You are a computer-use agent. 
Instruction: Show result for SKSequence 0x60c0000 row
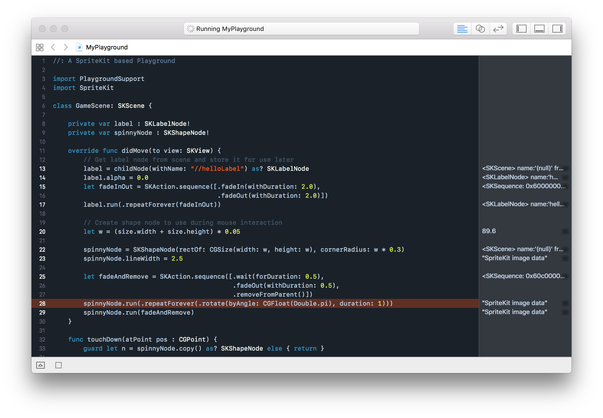[565, 276]
